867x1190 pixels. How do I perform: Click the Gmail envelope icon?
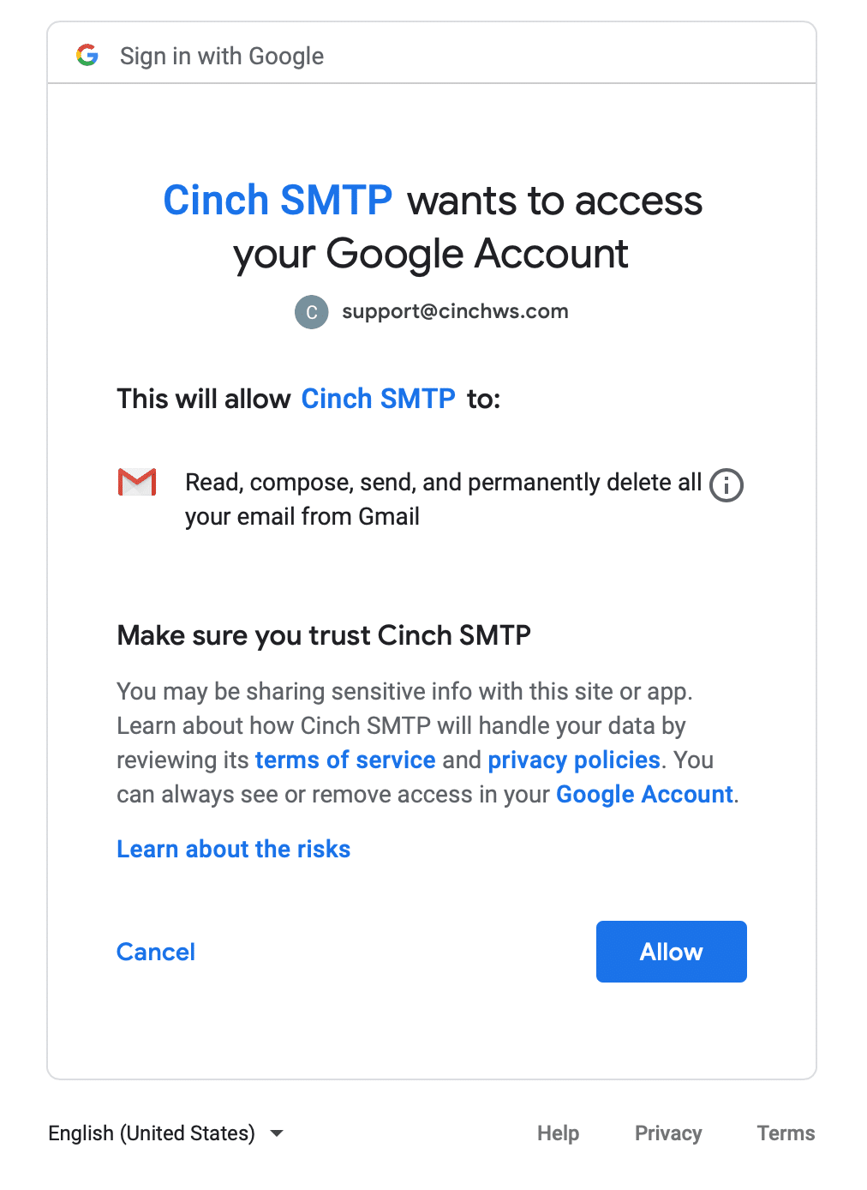coord(137,483)
